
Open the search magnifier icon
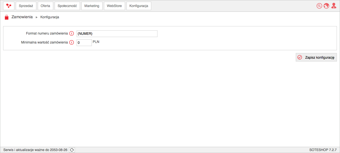[x=319, y=6]
